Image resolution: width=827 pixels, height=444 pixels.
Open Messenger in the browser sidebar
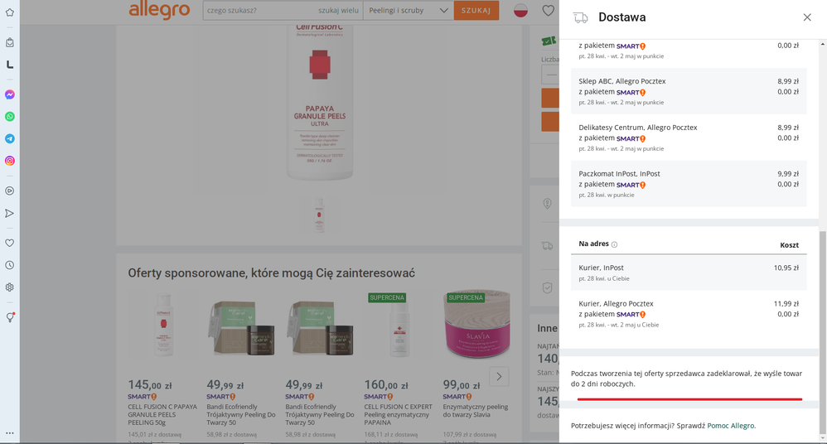[x=10, y=94]
